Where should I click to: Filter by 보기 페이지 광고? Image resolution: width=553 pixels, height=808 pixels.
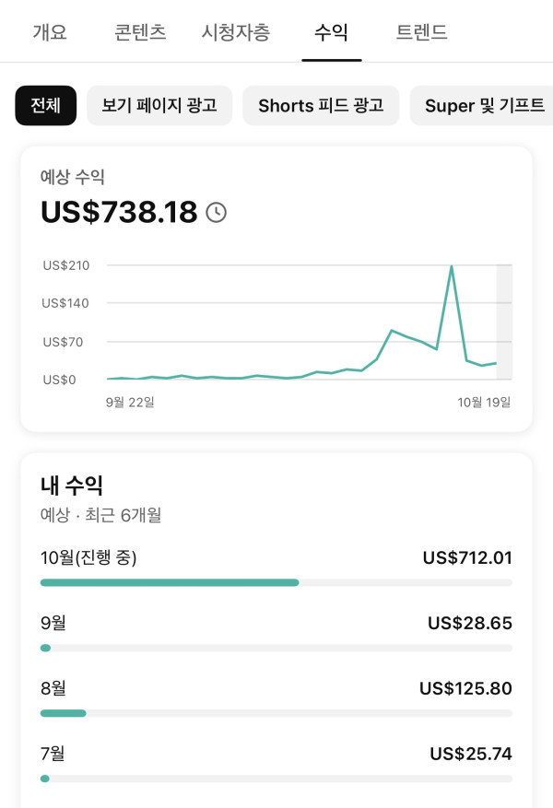pyautogui.click(x=159, y=106)
